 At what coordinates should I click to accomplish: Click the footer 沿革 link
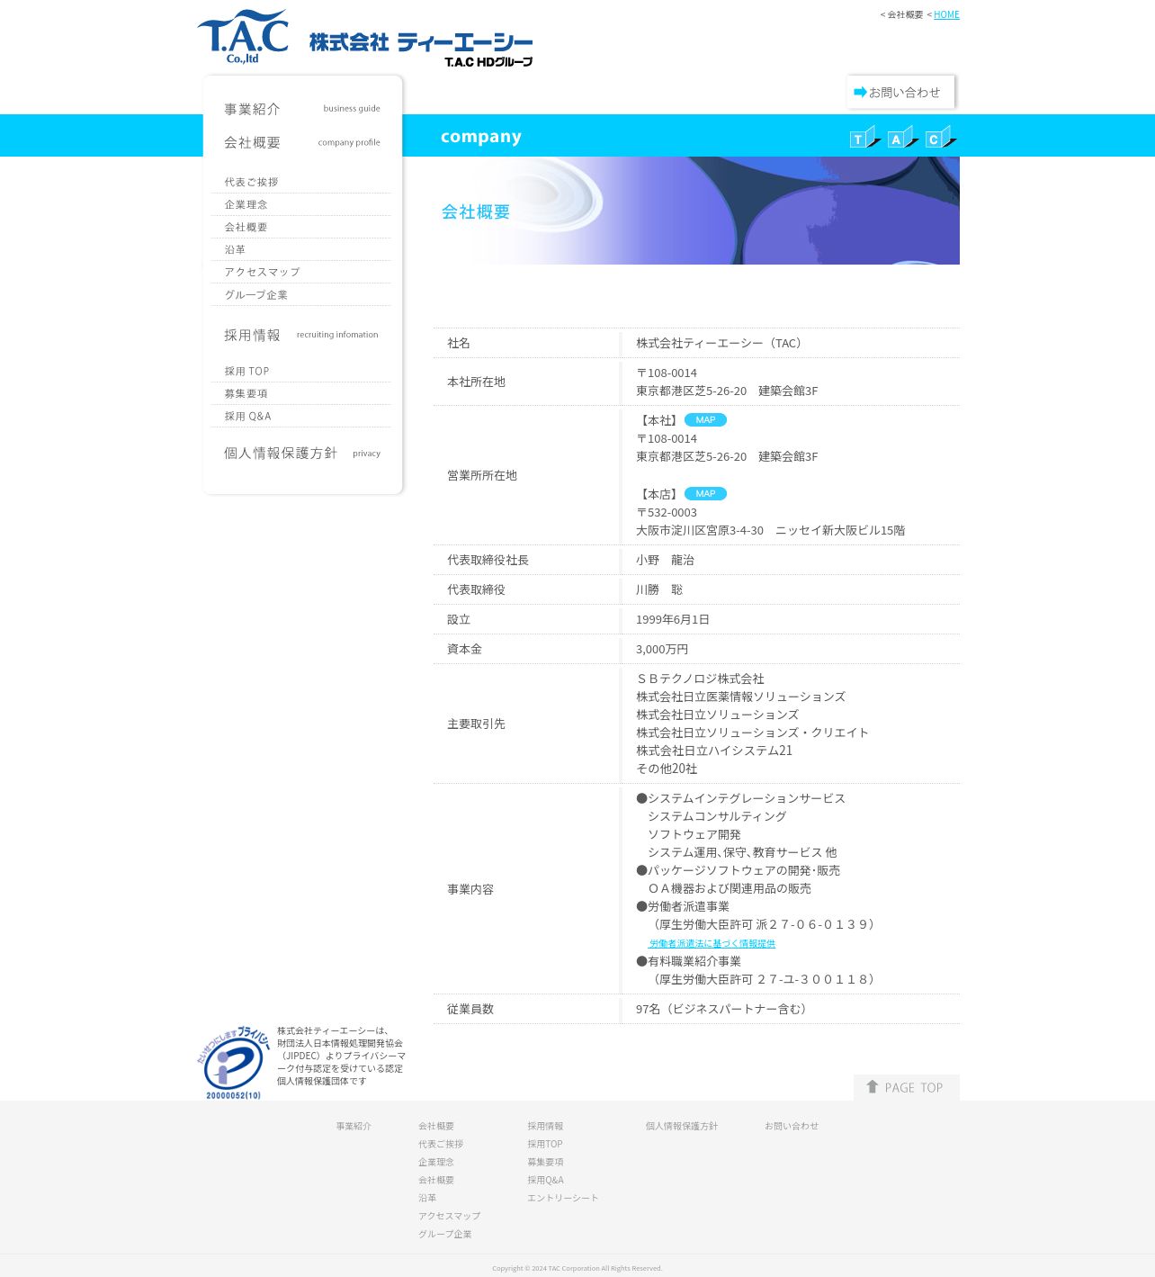427,1198
